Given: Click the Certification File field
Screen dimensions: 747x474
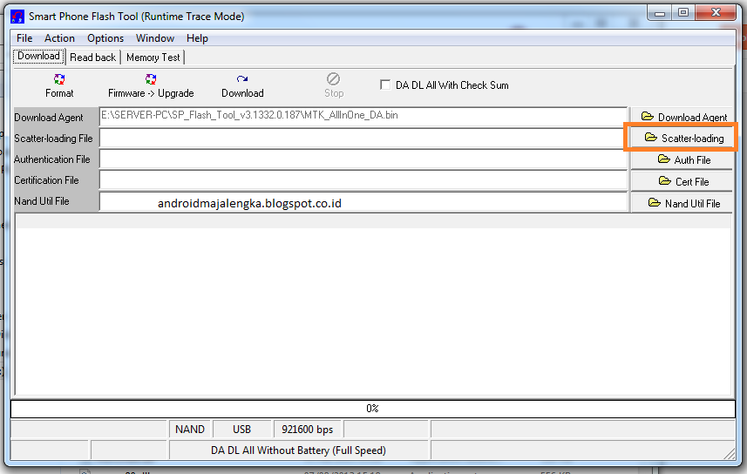Looking at the screenshot, I should 363,180.
